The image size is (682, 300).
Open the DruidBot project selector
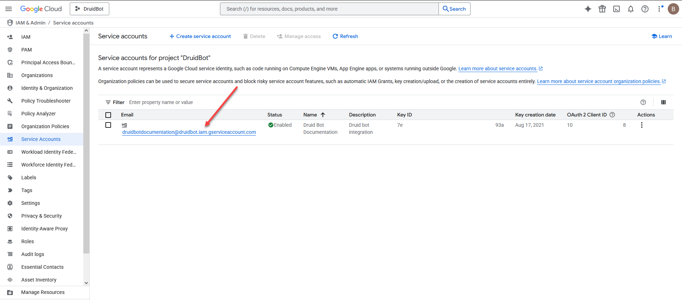(89, 9)
